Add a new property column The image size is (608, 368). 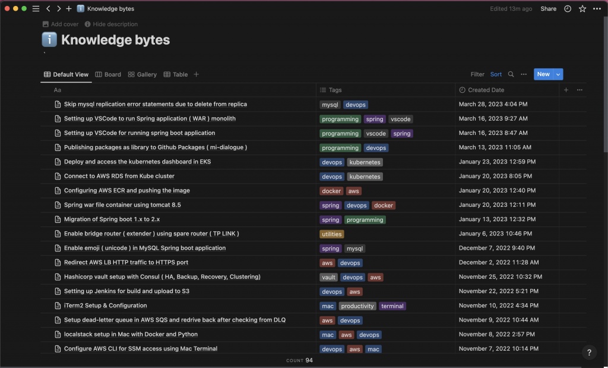pos(566,90)
